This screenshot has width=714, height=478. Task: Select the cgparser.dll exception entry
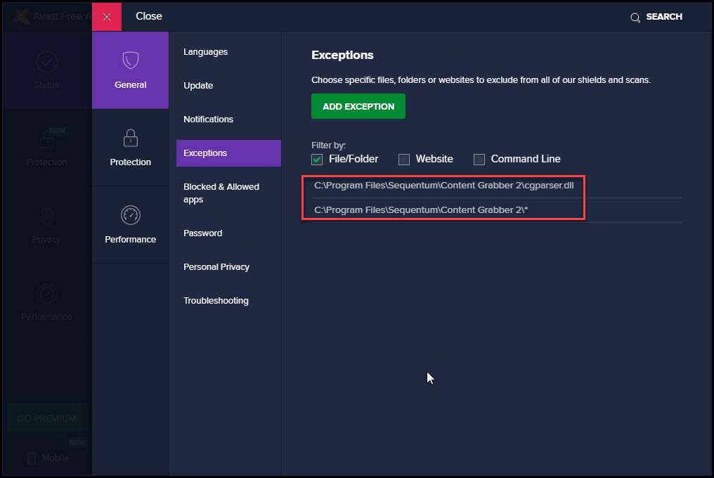pyautogui.click(x=443, y=184)
